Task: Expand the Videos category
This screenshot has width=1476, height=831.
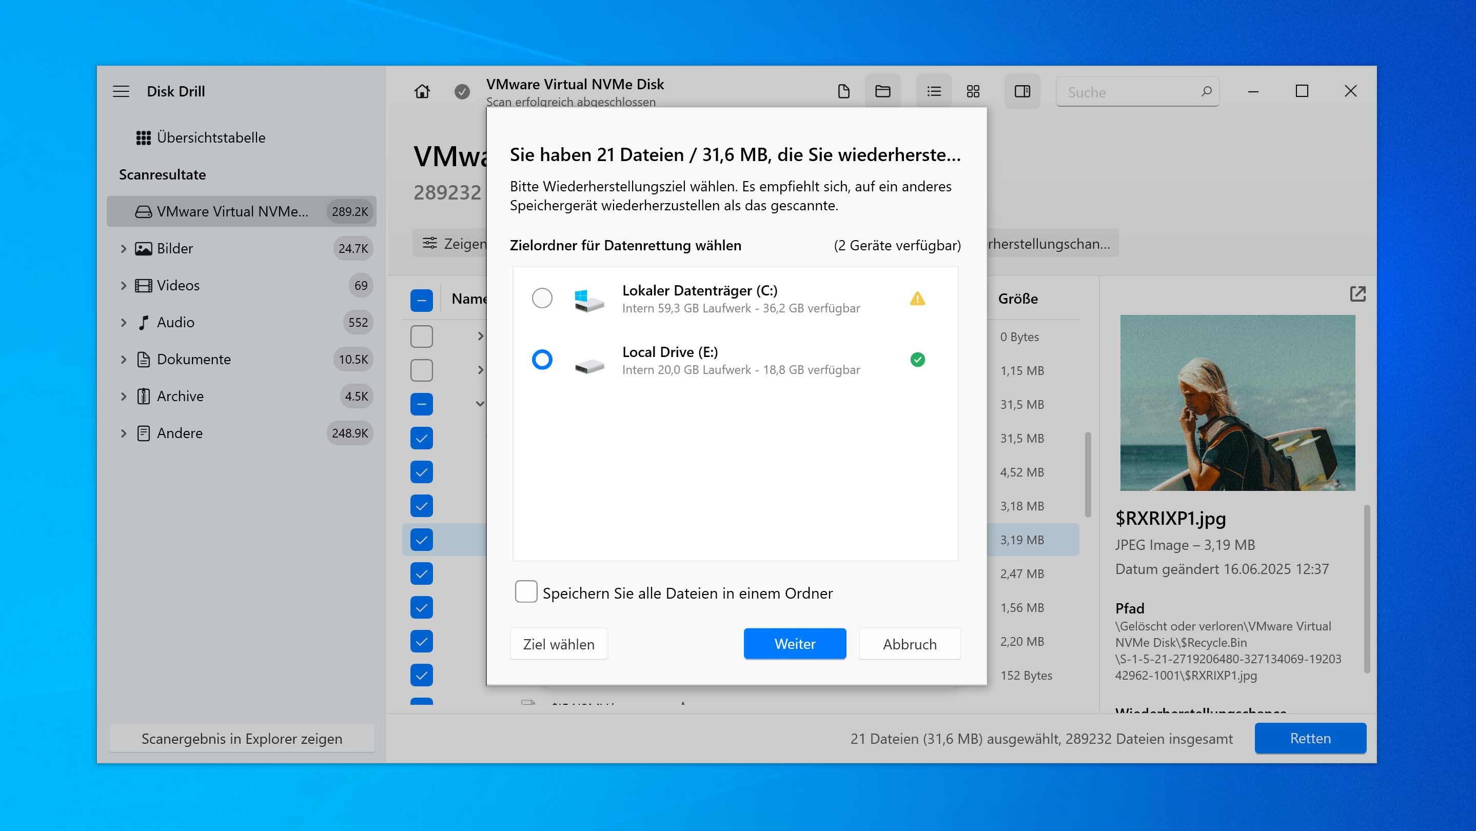Action: click(x=123, y=285)
